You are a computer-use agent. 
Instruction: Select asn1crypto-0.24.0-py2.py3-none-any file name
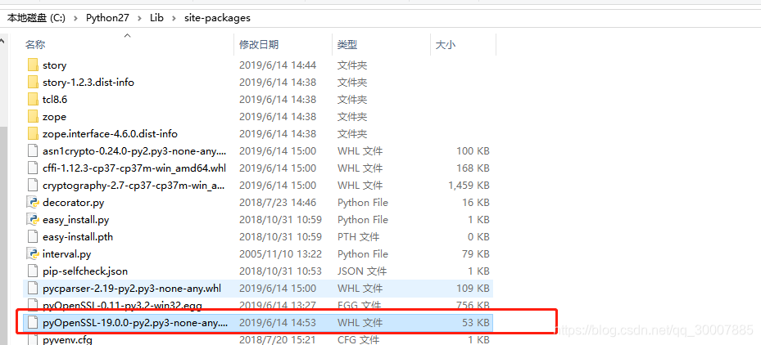(134, 151)
